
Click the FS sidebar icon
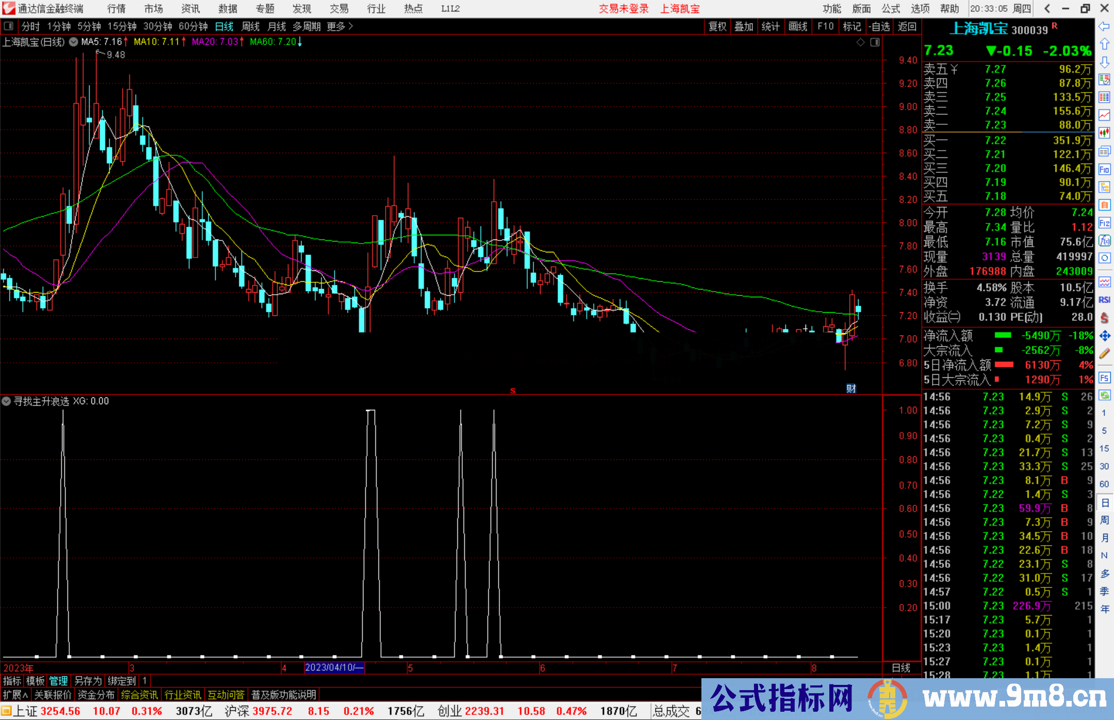coord(1104,378)
